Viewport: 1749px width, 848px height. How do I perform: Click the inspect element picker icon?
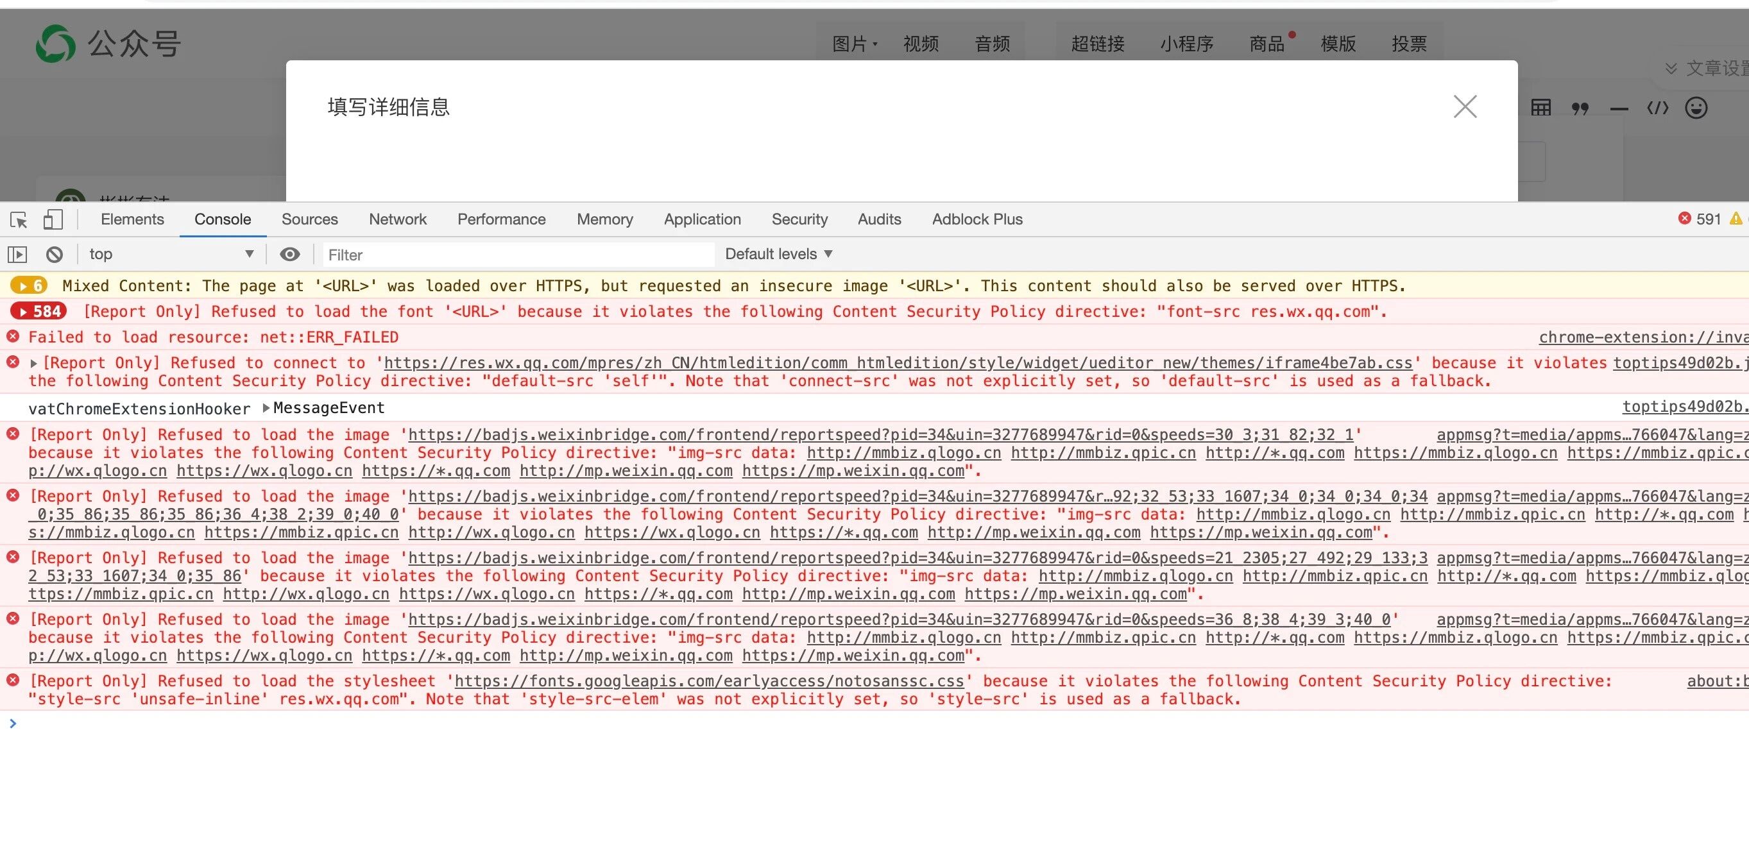pyautogui.click(x=19, y=220)
